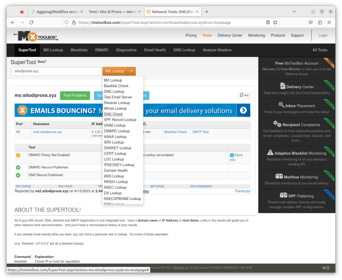Click the MxToolbox logo

coord(36,36)
